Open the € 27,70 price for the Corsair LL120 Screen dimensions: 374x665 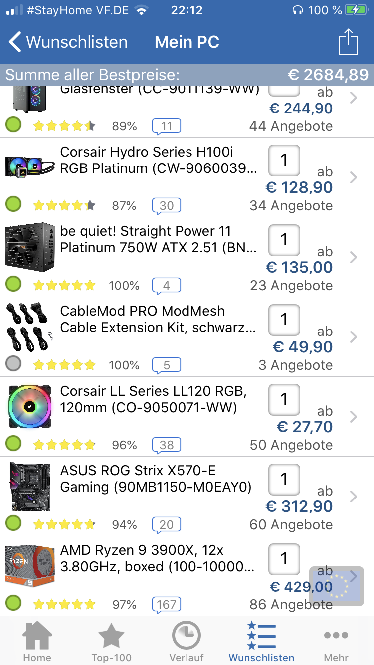[303, 427]
